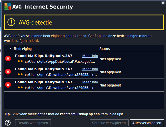
Task: Collapse the Bedreiging column sort arrow
Action: (x=11, y=49)
